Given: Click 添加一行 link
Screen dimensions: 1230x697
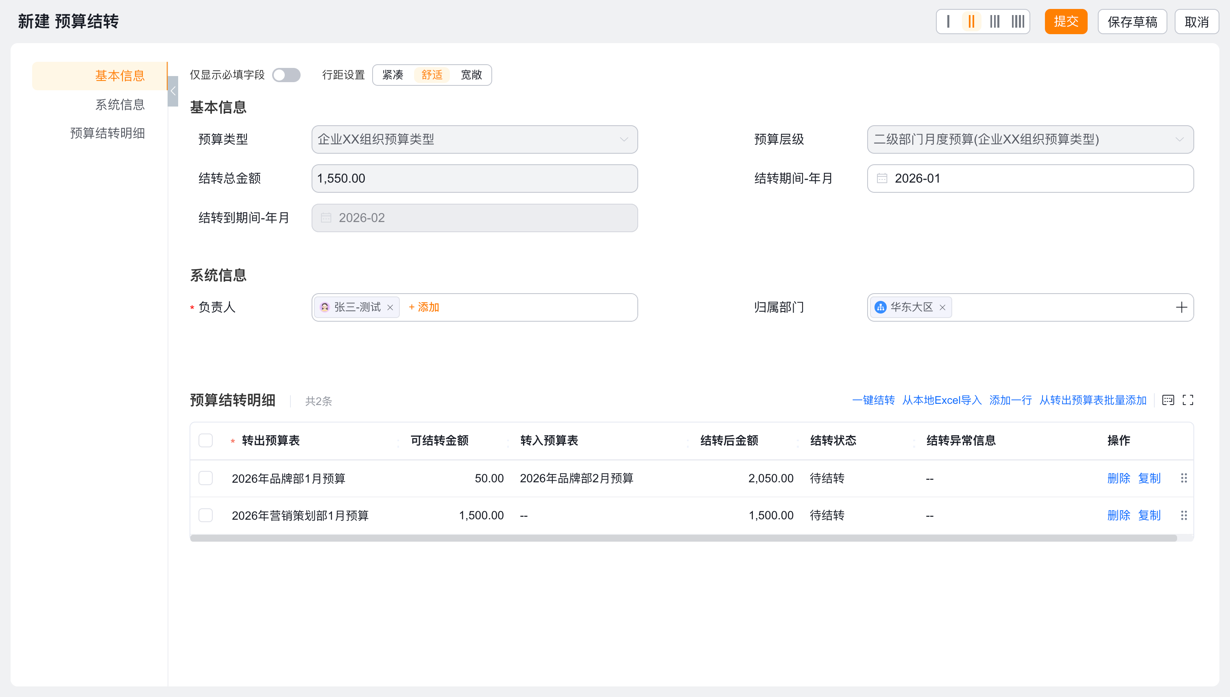Looking at the screenshot, I should (x=1010, y=400).
